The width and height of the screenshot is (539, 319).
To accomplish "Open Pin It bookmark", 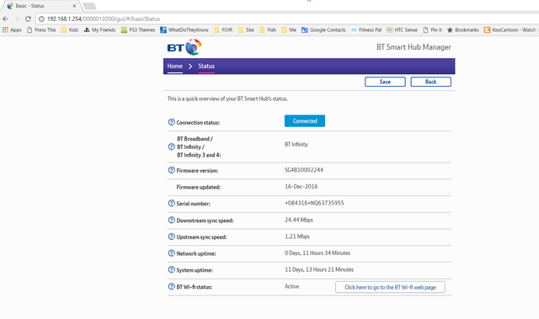I will (432, 29).
